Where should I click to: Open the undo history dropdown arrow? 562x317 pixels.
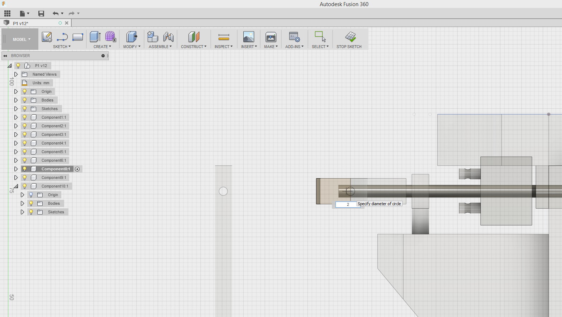click(x=62, y=14)
